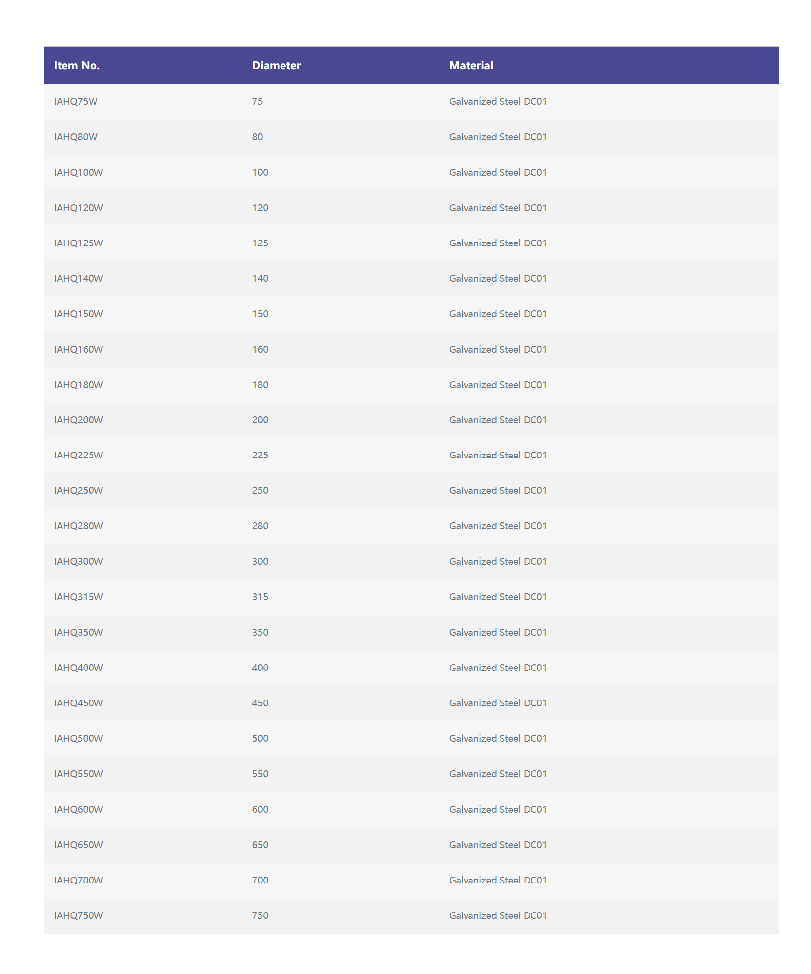Screen dimensions: 811x974
Task: Select item number IAHQ200W
Action: pos(78,420)
